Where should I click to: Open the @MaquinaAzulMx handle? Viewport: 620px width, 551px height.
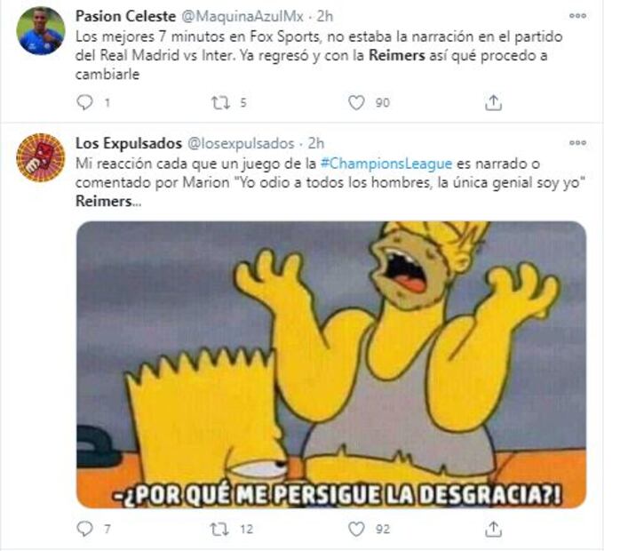[x=242, y=16]
